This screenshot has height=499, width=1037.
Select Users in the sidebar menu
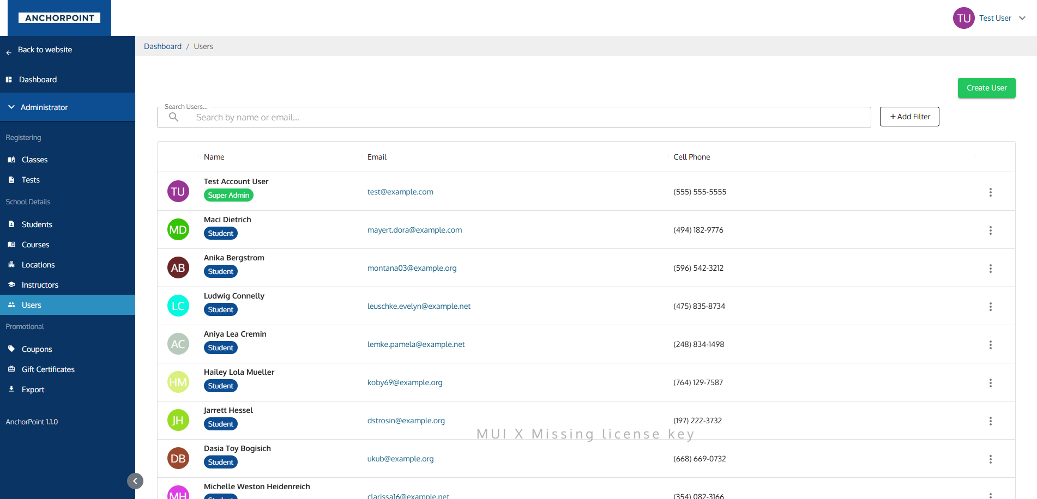[31, 305]
